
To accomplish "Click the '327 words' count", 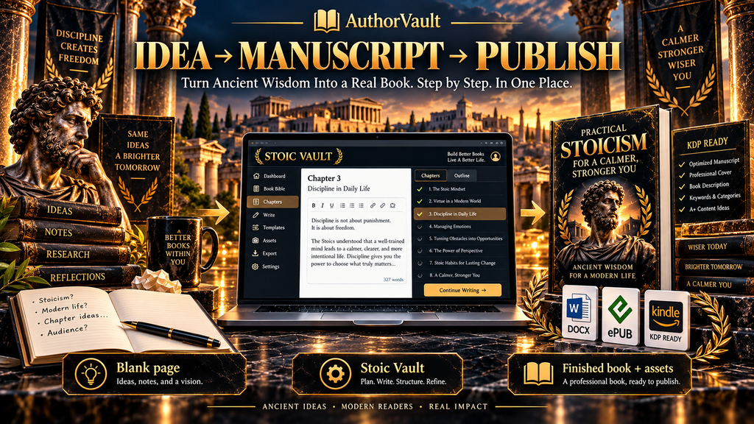I will (x=393, y=280).
